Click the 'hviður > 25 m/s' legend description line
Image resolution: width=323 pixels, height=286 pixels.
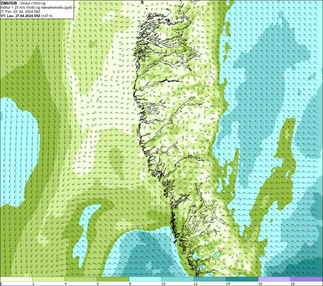[x=36, y=8]
